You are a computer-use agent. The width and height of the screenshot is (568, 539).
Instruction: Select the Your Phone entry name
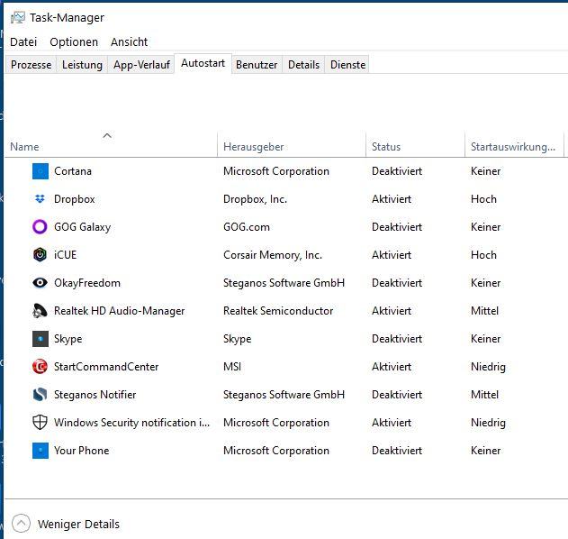click(82, 451)
